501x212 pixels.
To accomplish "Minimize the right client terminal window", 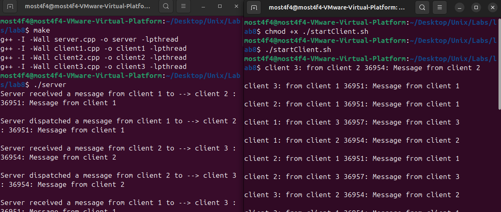I will point(460,7).
